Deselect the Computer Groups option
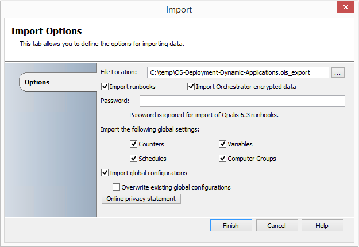The height and width of the screenshot is (247, 359). (222, 159)
